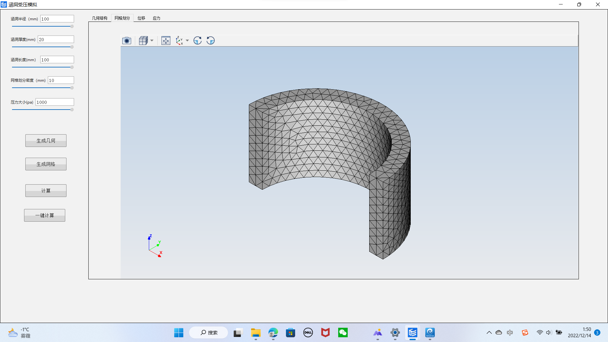The width and height of the screenshot is (608, 342).
Task: Click the 网格划分密度 input field
Action: click(x=61, y=80)
